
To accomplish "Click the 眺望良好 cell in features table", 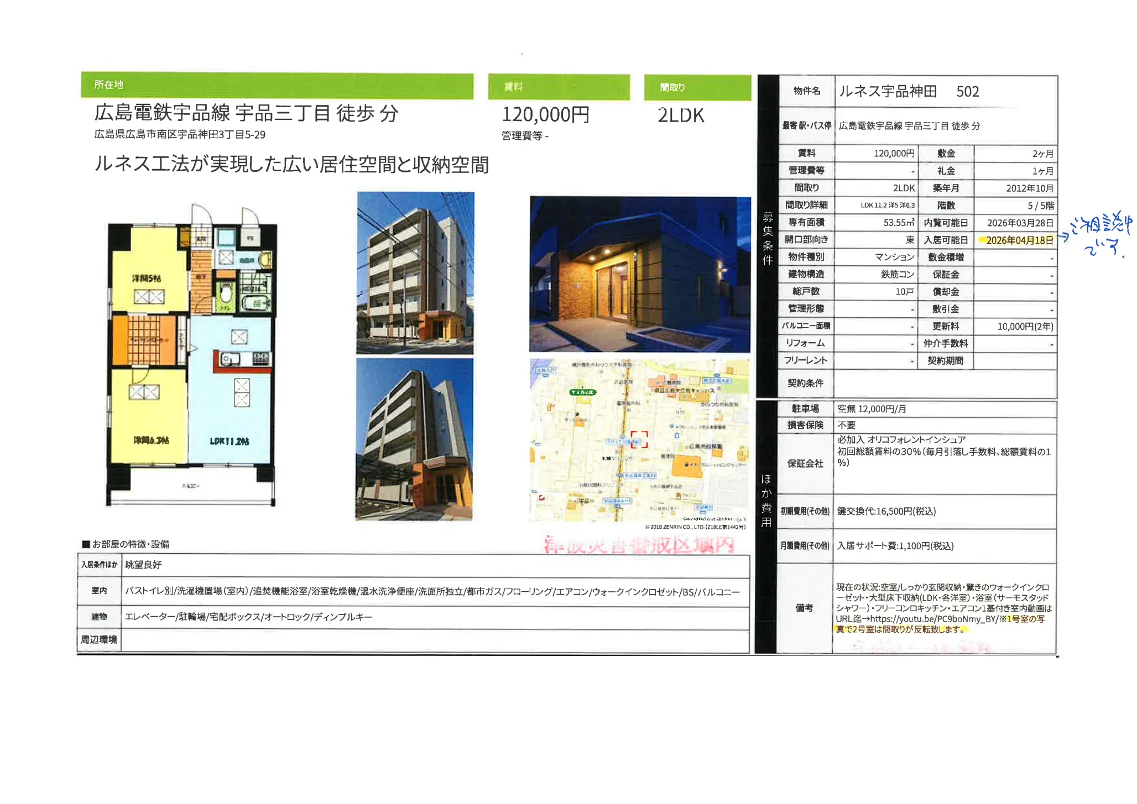I will tap(143, 565).
